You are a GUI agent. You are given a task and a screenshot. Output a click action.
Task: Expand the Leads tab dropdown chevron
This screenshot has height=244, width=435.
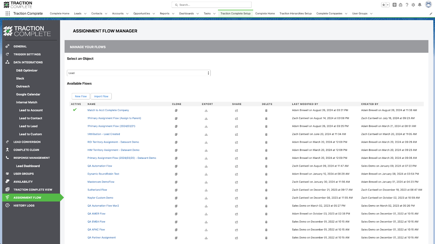click(85, 14)
